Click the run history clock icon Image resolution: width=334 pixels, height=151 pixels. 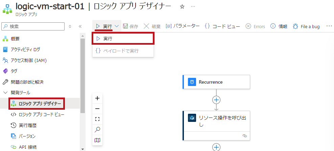(x=14, y=125)
